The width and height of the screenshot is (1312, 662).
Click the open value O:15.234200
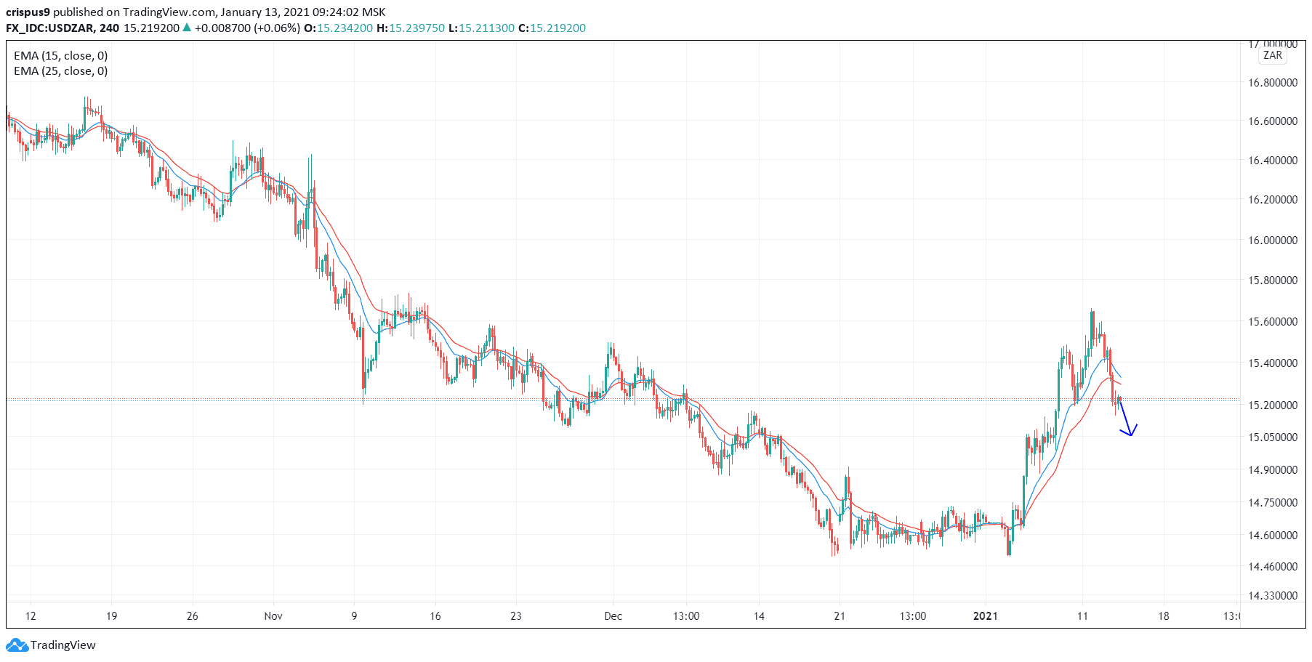(338, 28)
